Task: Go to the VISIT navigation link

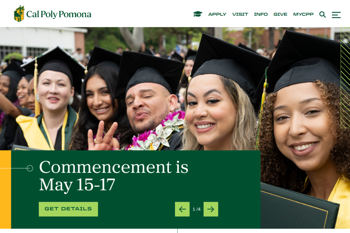Action: point(240,14)
